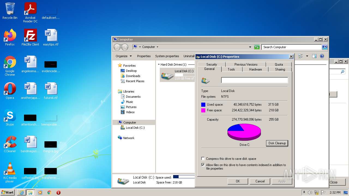
Task: Show hidden tray icons arrow
Action: [x=304, y=192]
